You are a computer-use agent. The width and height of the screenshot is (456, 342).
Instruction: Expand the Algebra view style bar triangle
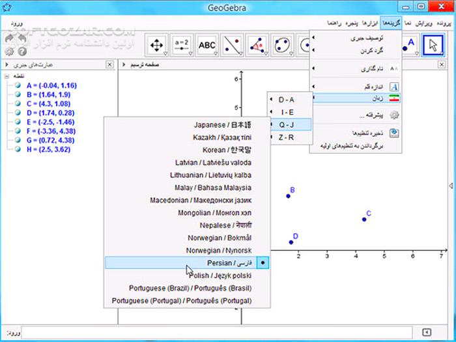click(7, 64)
